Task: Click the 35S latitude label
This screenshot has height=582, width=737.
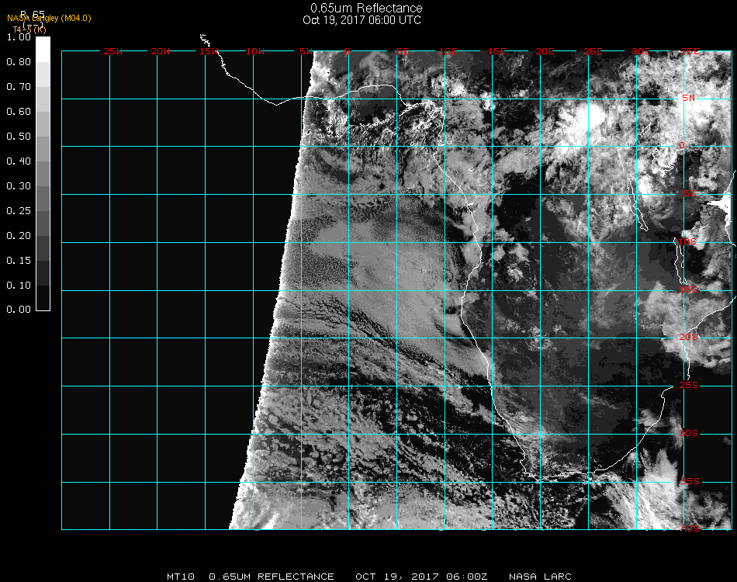Action: [x=689, y=481]
